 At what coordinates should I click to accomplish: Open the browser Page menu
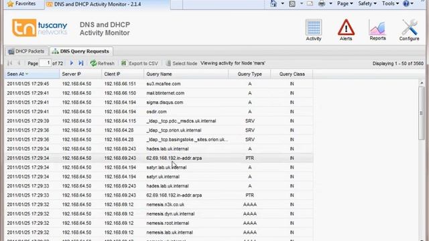click(x=345, y=3)
